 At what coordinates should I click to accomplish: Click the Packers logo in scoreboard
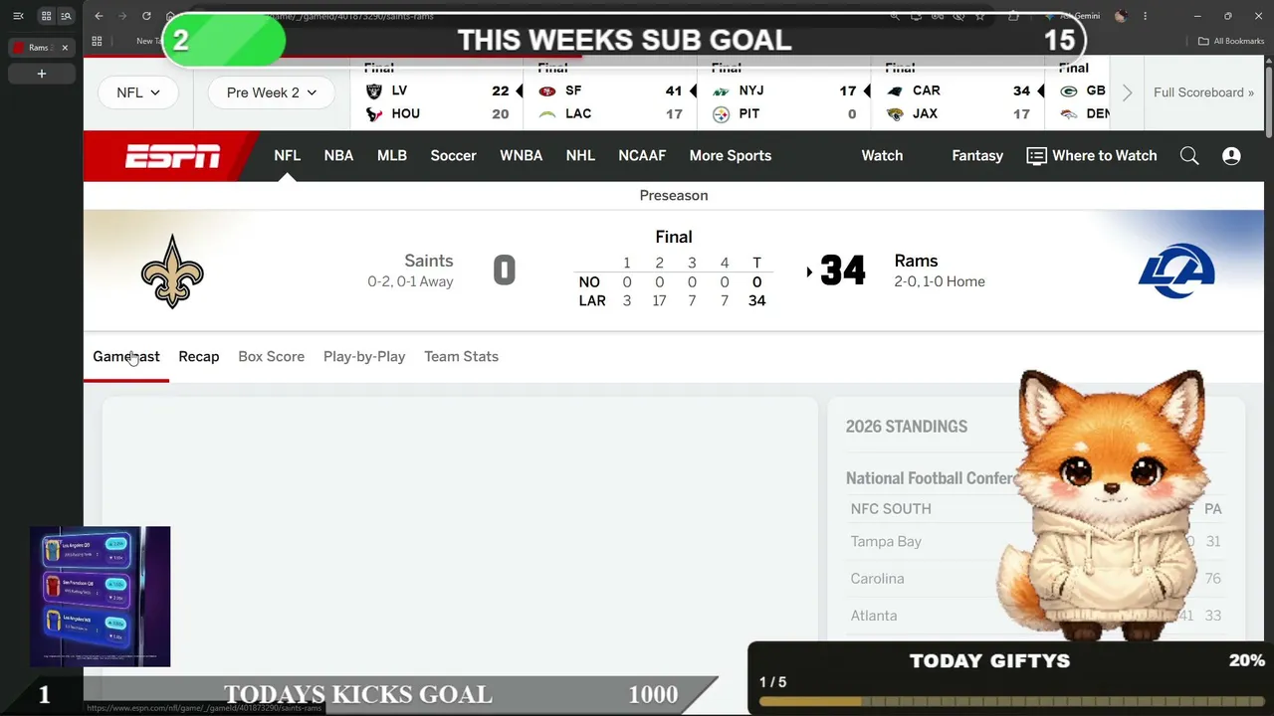click(x=1068, y=90)
